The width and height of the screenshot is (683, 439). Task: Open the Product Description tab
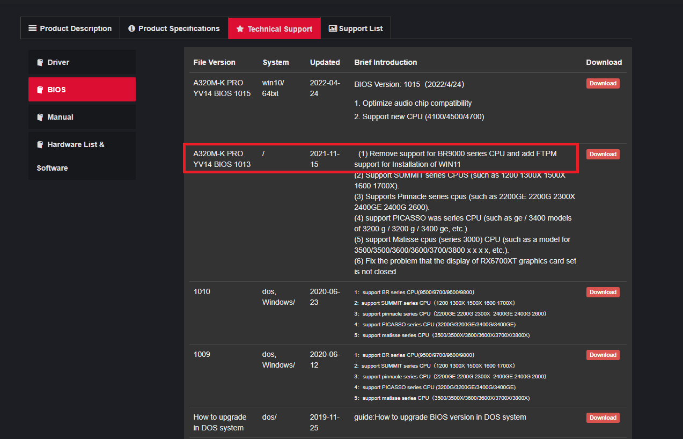[70, 28]
